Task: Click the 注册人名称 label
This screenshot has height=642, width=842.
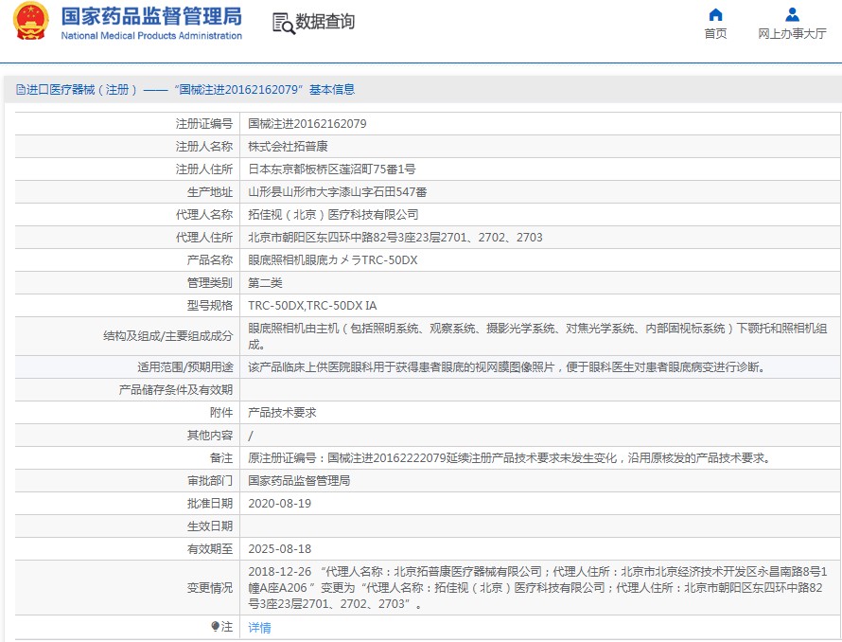Action: (204, 146)
